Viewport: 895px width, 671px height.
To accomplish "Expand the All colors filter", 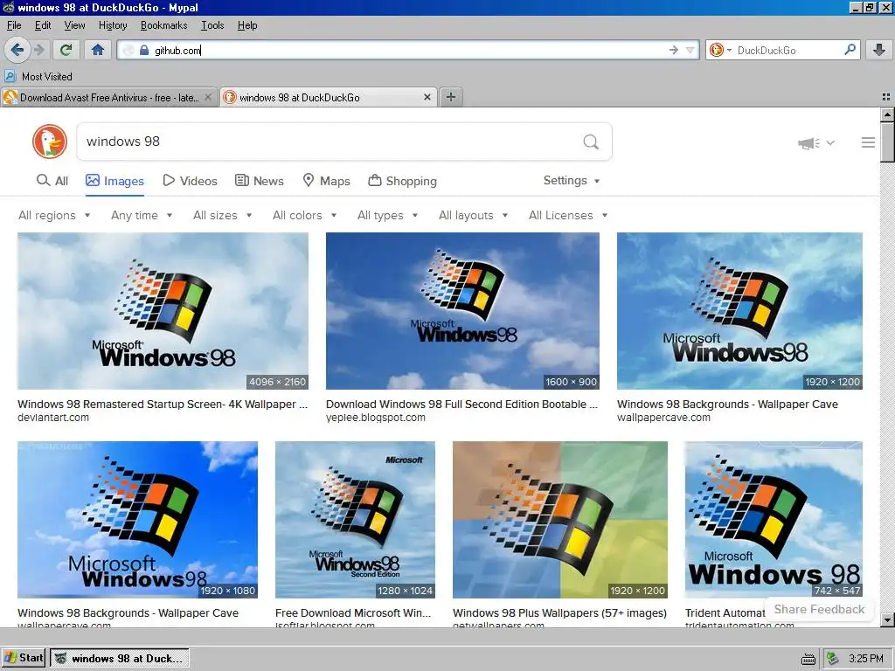I will [305, 215].
